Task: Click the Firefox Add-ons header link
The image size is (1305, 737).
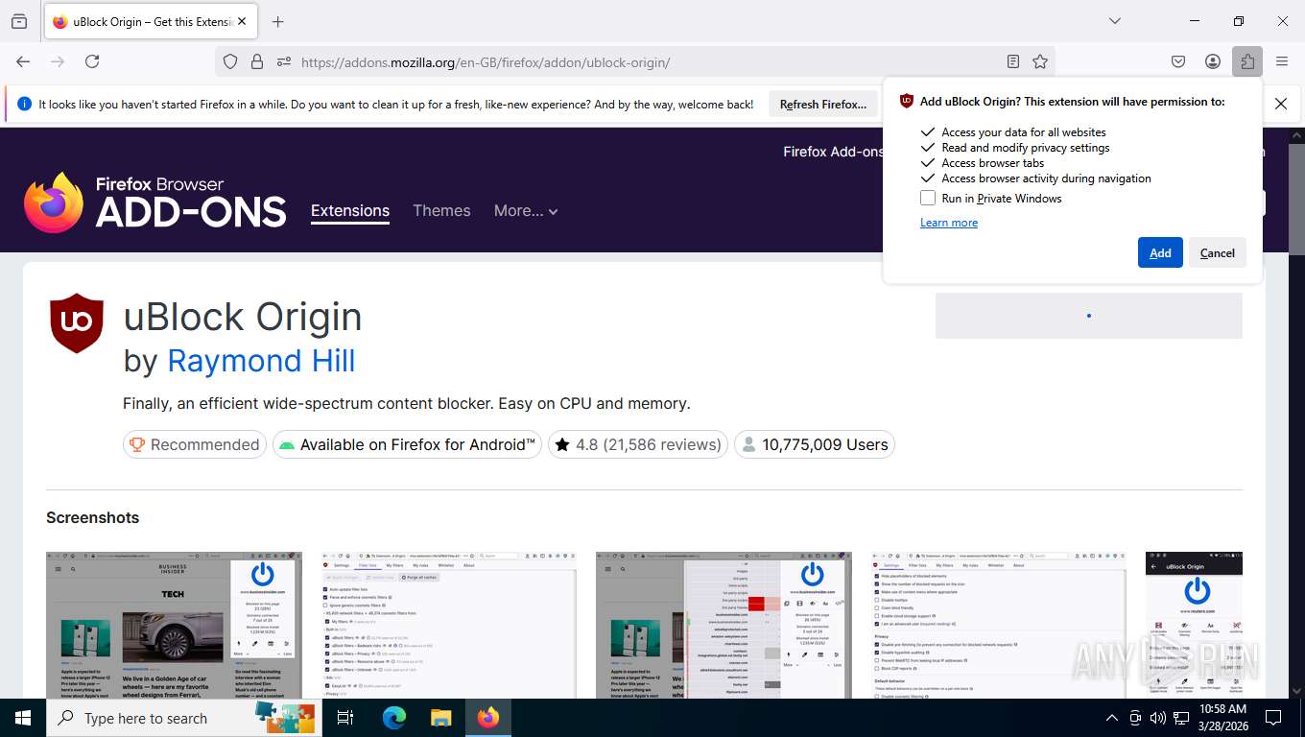Action: (x=832, y=152)
